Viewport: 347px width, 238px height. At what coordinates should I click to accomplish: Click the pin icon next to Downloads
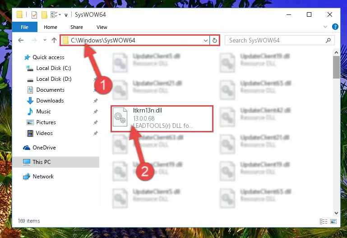[x=95, y=101]
